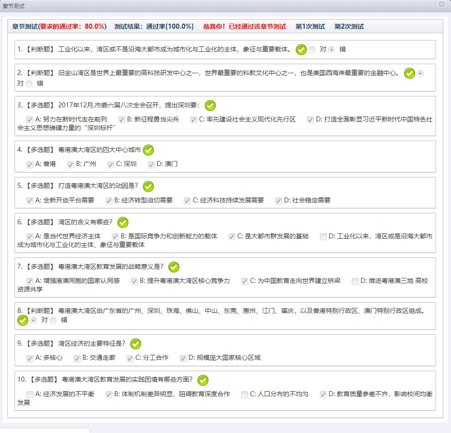Select 对 radio button for question 8
This screenshot has width=451, height=433.
click(33, 321)
